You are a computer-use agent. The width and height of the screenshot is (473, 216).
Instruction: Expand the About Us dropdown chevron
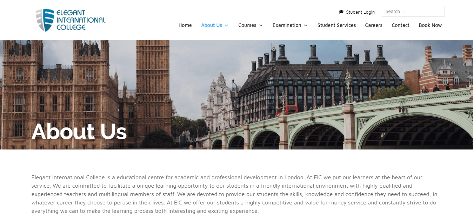(x=226, y=26)
